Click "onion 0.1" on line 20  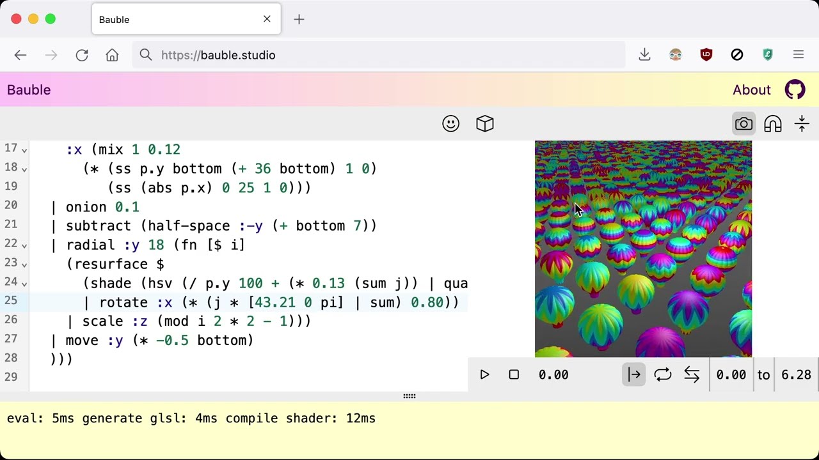[x=102, y=207]
